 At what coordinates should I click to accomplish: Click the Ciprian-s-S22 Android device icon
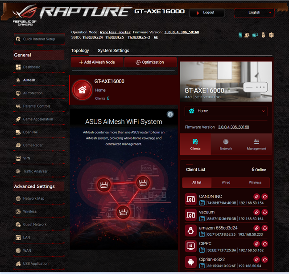pyautogui.click(x=190, y=262)
